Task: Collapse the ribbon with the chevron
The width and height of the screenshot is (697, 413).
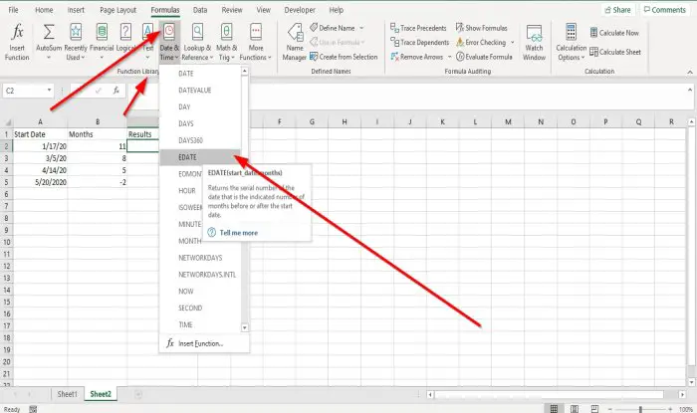Action: (x=689, y=72)
